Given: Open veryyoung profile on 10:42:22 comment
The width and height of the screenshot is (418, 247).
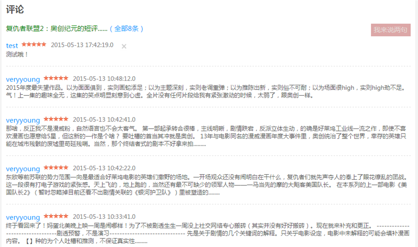Looking at the screenshot, I should 23,169.
